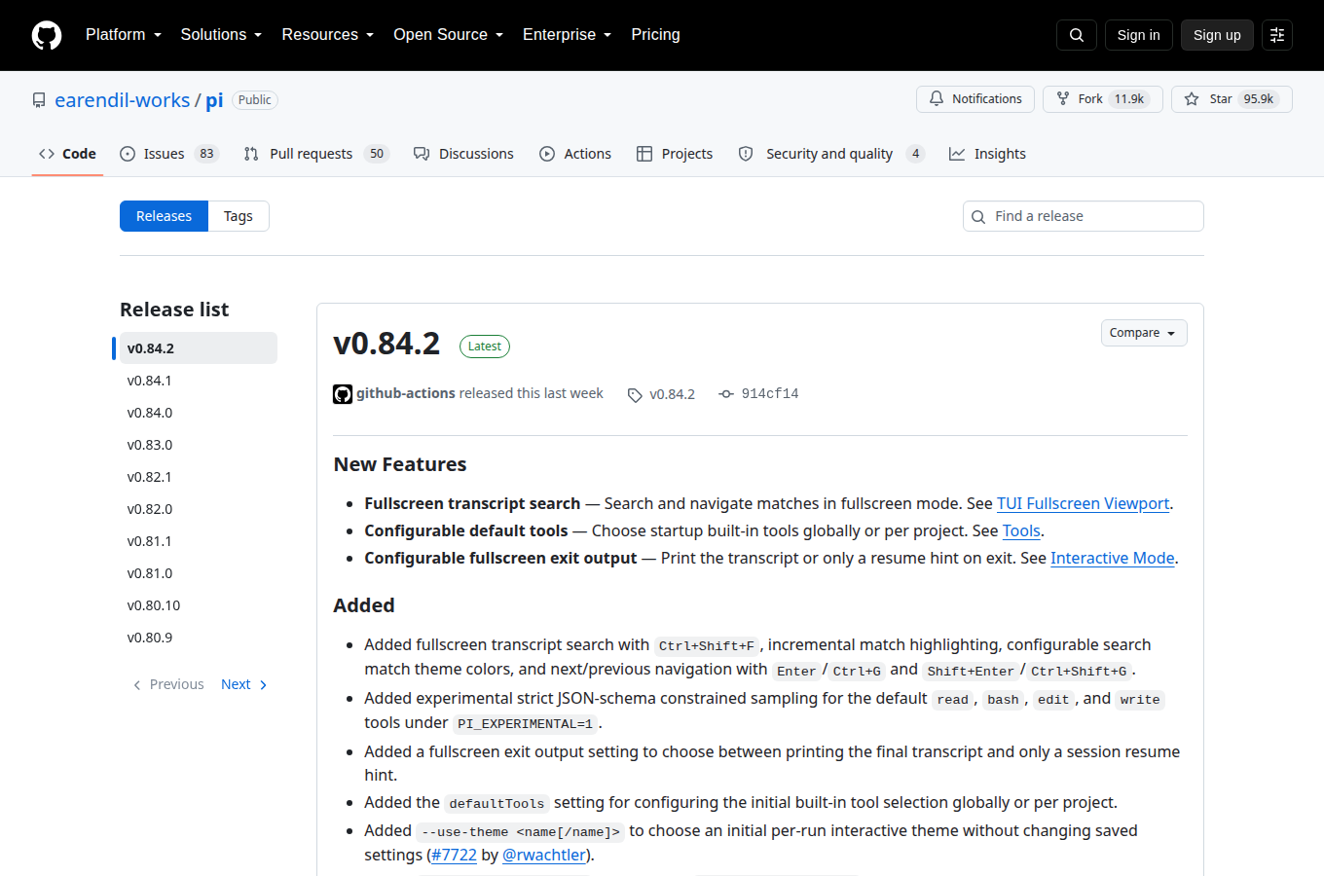
Task: Expand the Platform menu
Action: tap(124, 35)
